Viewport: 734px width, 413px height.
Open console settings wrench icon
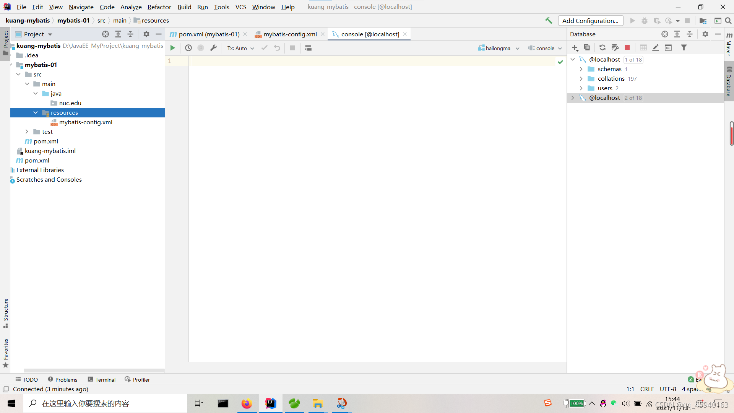tap(213, 48)
